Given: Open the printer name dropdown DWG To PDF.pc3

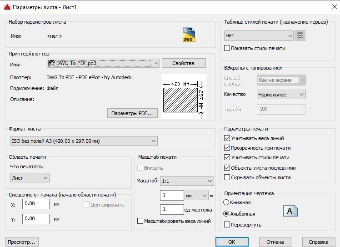Looking at the screenshot, I should click(x=103, y=63).
